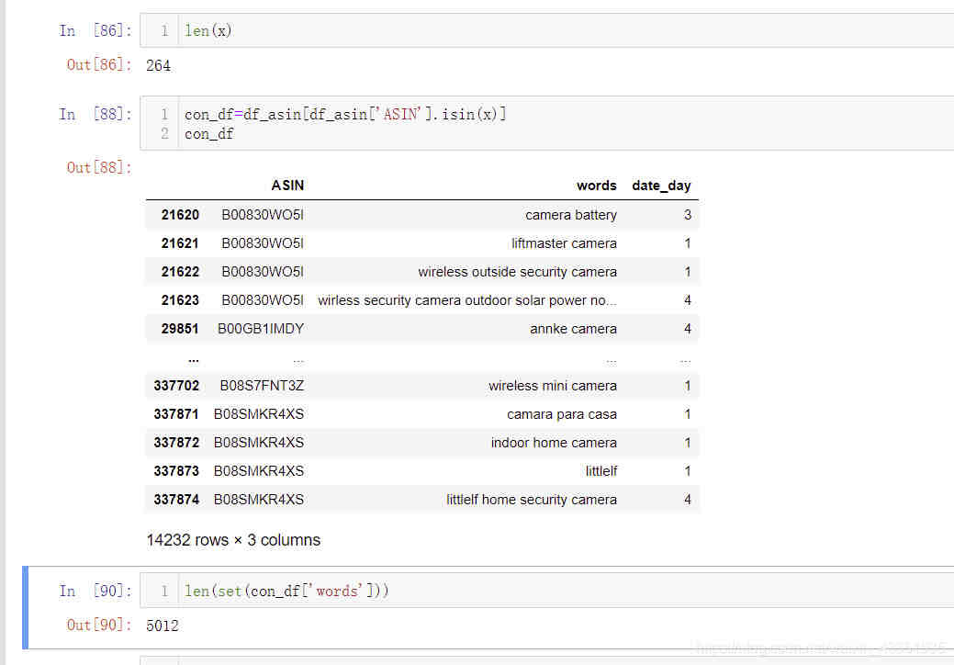The width and height of the screenshot is (954, 665).
Task: Click the partially visible cell at the bottom
Action: click(551, 659)
